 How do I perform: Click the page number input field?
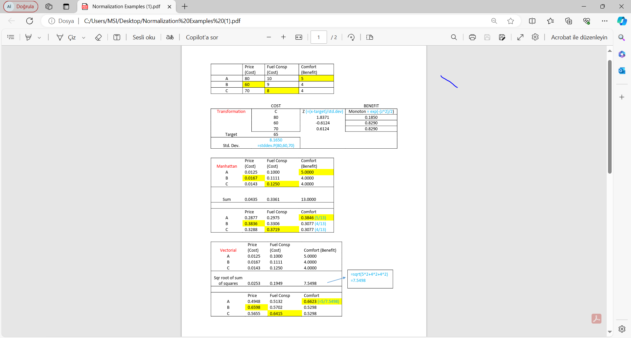318,37
